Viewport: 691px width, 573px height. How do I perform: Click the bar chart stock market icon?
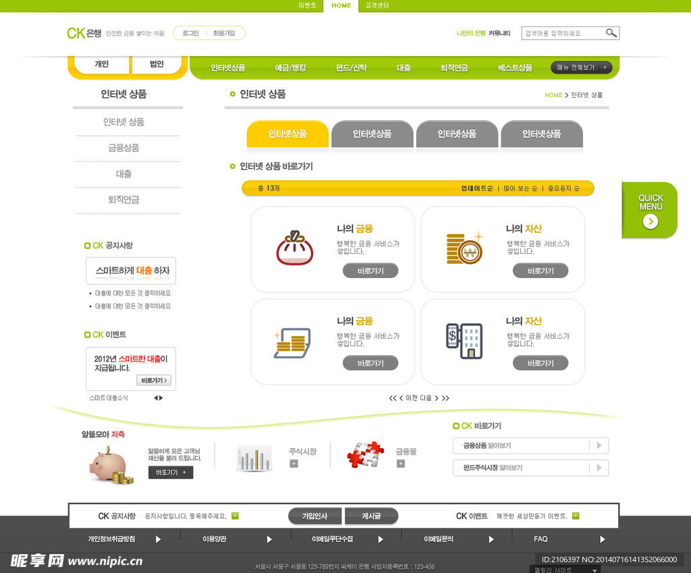pyautogui.click(x=254, y=458)
